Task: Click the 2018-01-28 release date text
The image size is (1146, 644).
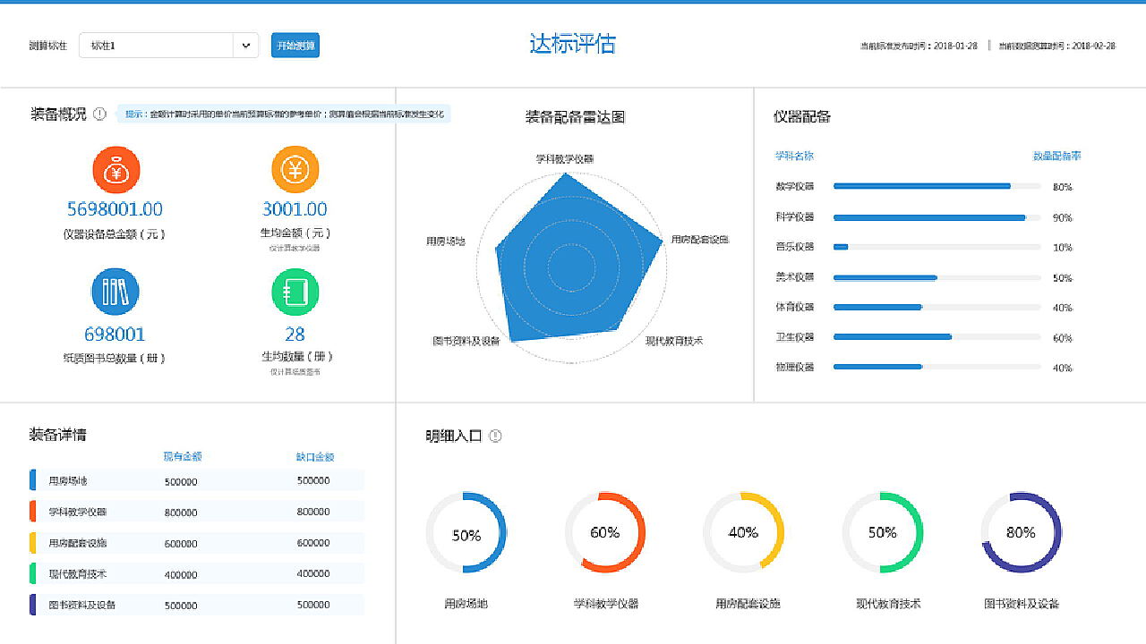Action: click(x=954, y=46)
